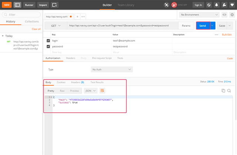Click the new window icon

54,5
